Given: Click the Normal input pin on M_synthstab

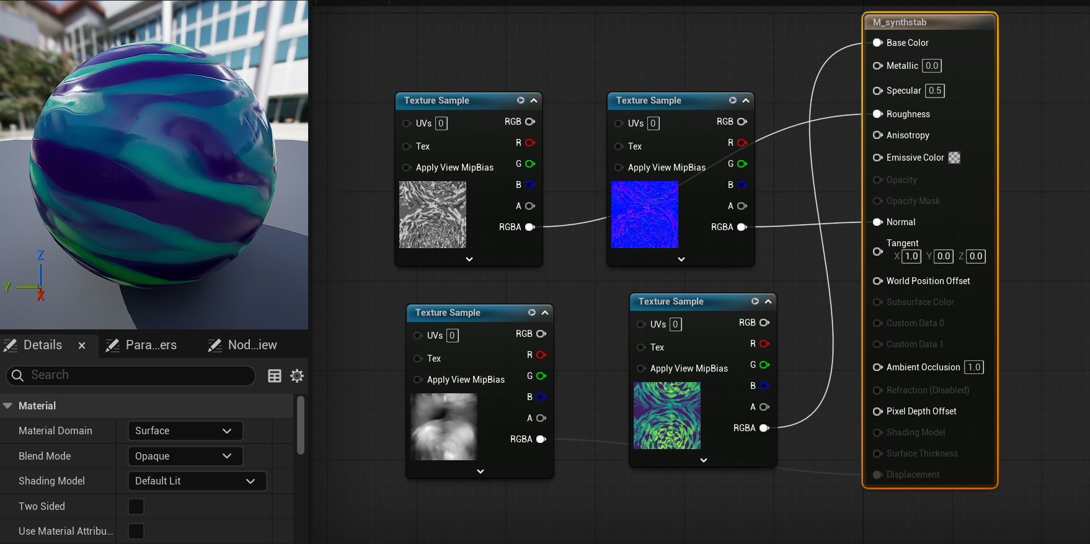Looking at the screenshot, I should [x=878, y=222].
